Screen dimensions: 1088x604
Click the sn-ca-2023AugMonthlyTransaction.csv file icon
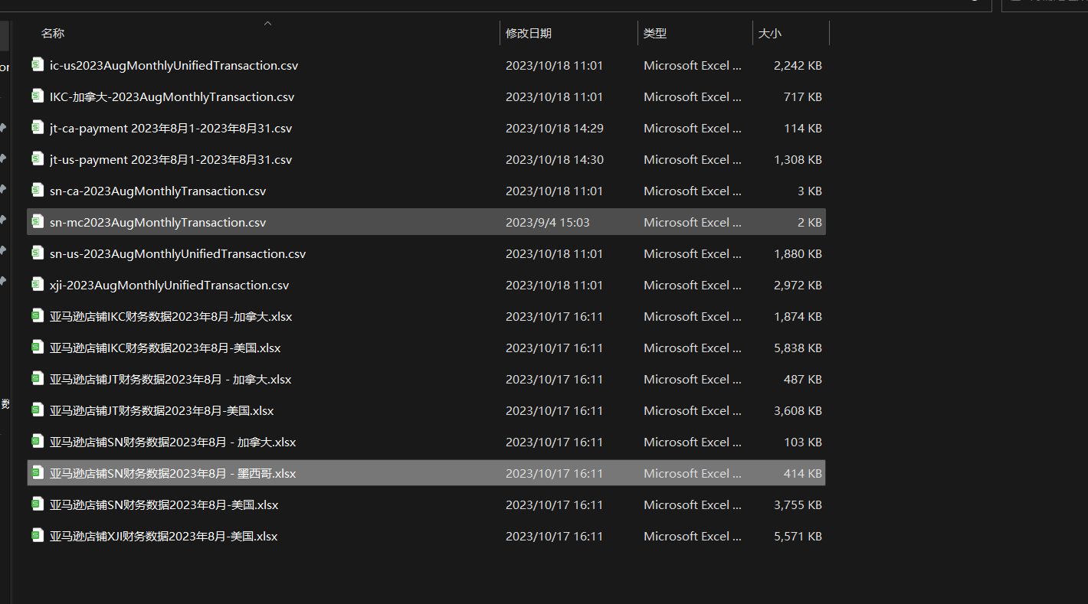click(38, 191)
